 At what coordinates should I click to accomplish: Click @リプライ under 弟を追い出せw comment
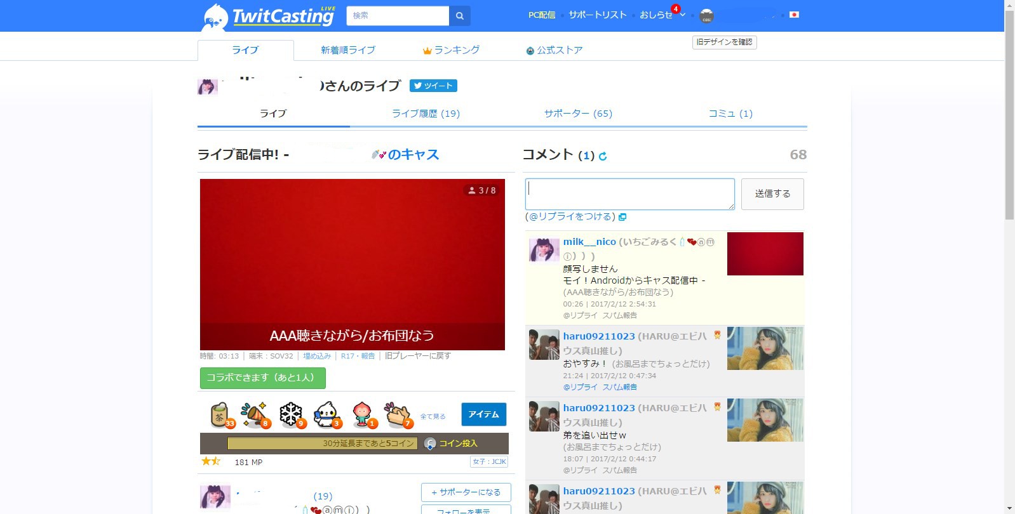[580, 470]
